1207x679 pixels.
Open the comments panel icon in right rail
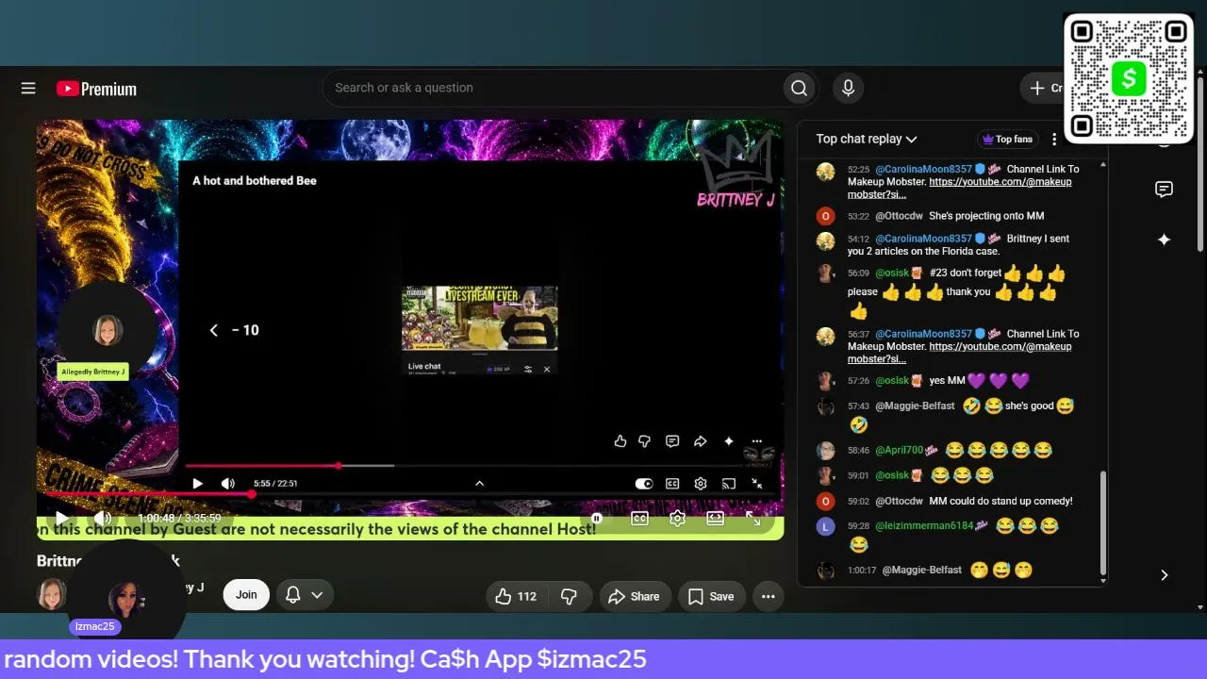pos(1164,190)
